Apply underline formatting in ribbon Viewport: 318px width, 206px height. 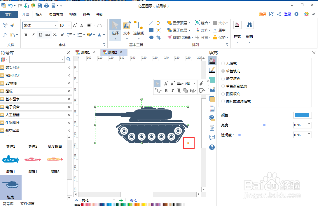pos(40,35)
